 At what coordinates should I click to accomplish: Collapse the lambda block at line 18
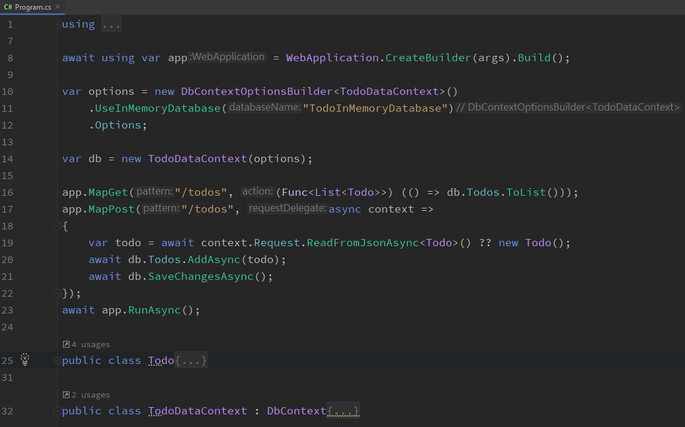pos(57,226)
